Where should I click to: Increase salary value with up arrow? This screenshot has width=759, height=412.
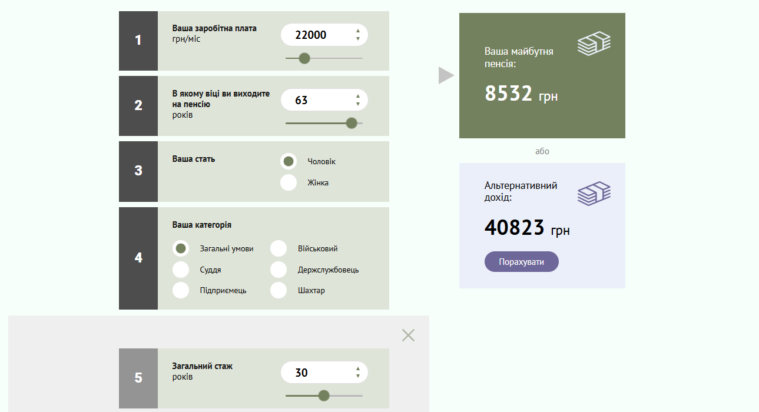pos(358,31)
